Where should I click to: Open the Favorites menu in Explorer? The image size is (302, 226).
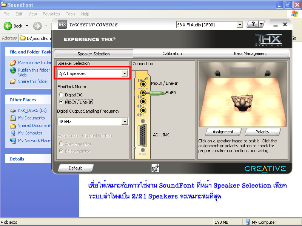pos(51,14)
